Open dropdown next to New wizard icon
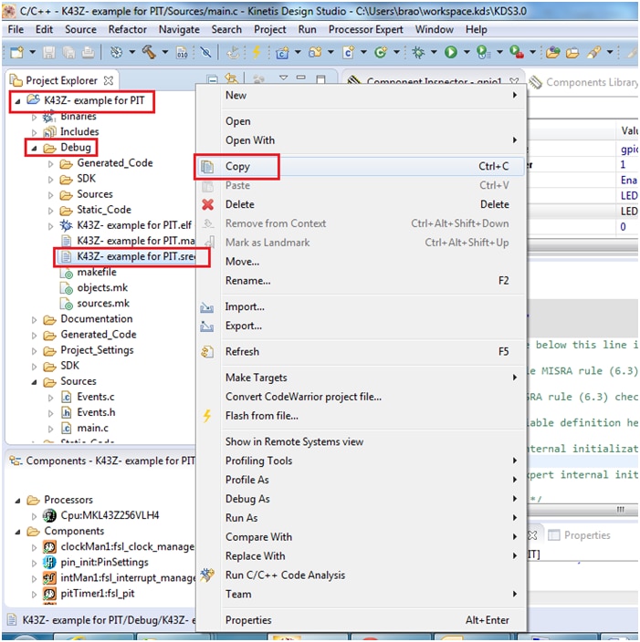 [x=32, y=52]
